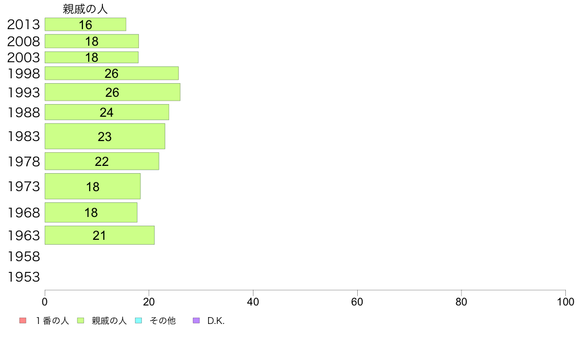Click the 1973 bar showing 18
Viewport: 579px width, 358px height.
(93, 186)
